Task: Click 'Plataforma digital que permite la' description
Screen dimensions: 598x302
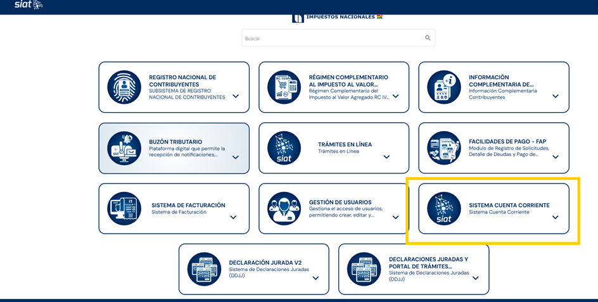Action: [x=187, y=148]
